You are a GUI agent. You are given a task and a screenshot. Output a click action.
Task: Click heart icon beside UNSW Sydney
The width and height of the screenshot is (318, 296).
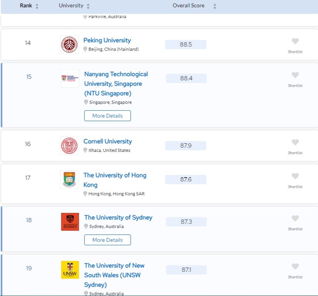point(295,267)
